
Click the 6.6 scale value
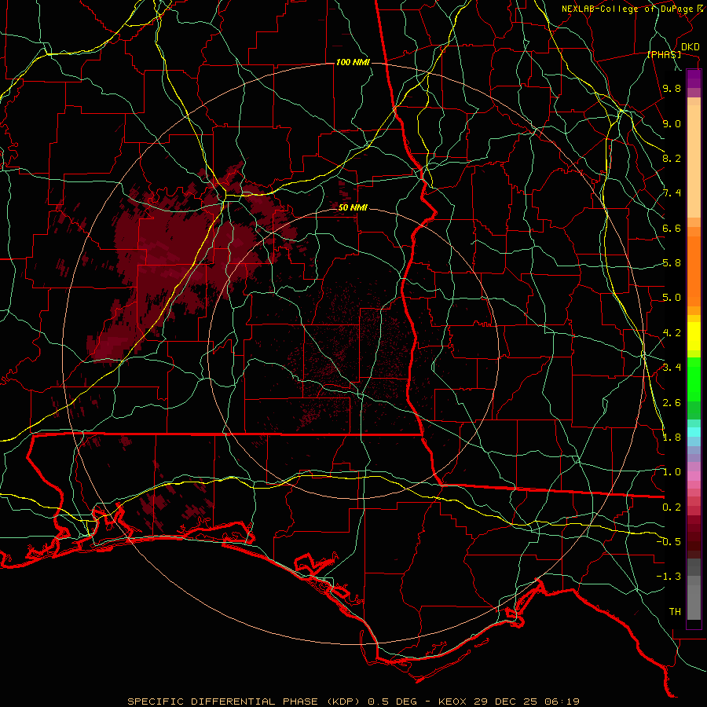[x=671, y=228]
